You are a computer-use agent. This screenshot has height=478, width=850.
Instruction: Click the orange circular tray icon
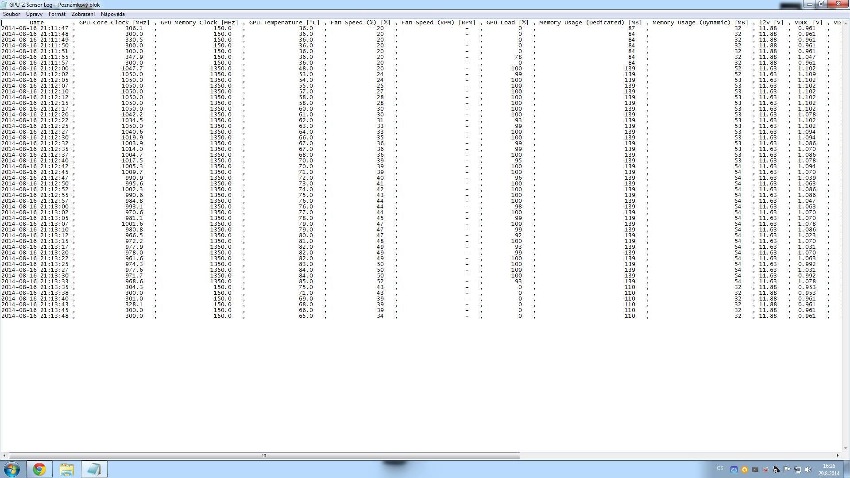[744, 470]
